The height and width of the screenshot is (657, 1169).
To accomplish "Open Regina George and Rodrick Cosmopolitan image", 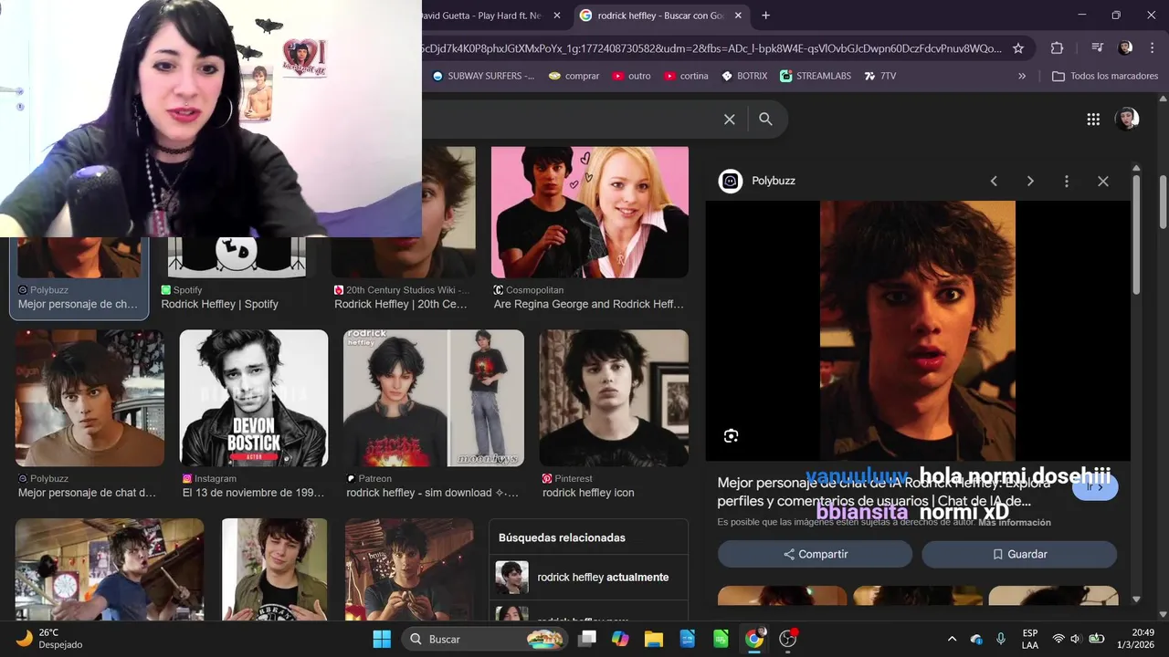I will coord(590,212).
